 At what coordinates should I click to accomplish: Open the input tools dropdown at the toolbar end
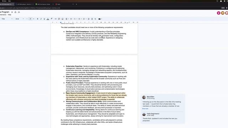(x=100, y=19)
